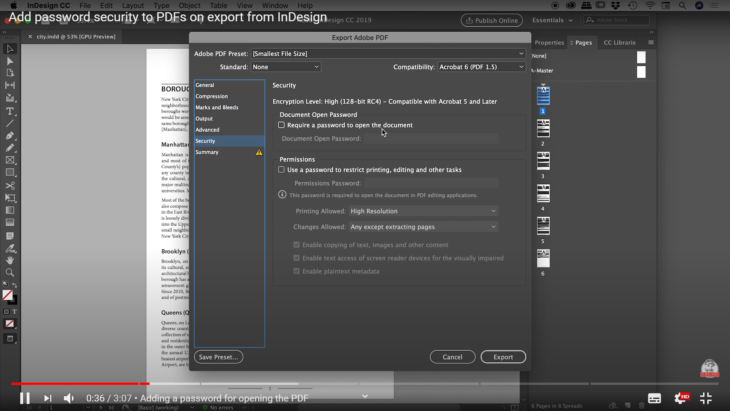
Task: Open Printing Allowed dropdown
Action: tap(423, 211)
